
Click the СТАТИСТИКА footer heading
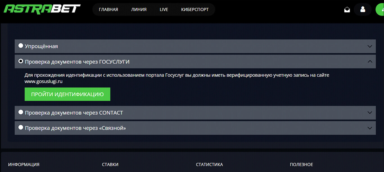[x=209, y=164]
